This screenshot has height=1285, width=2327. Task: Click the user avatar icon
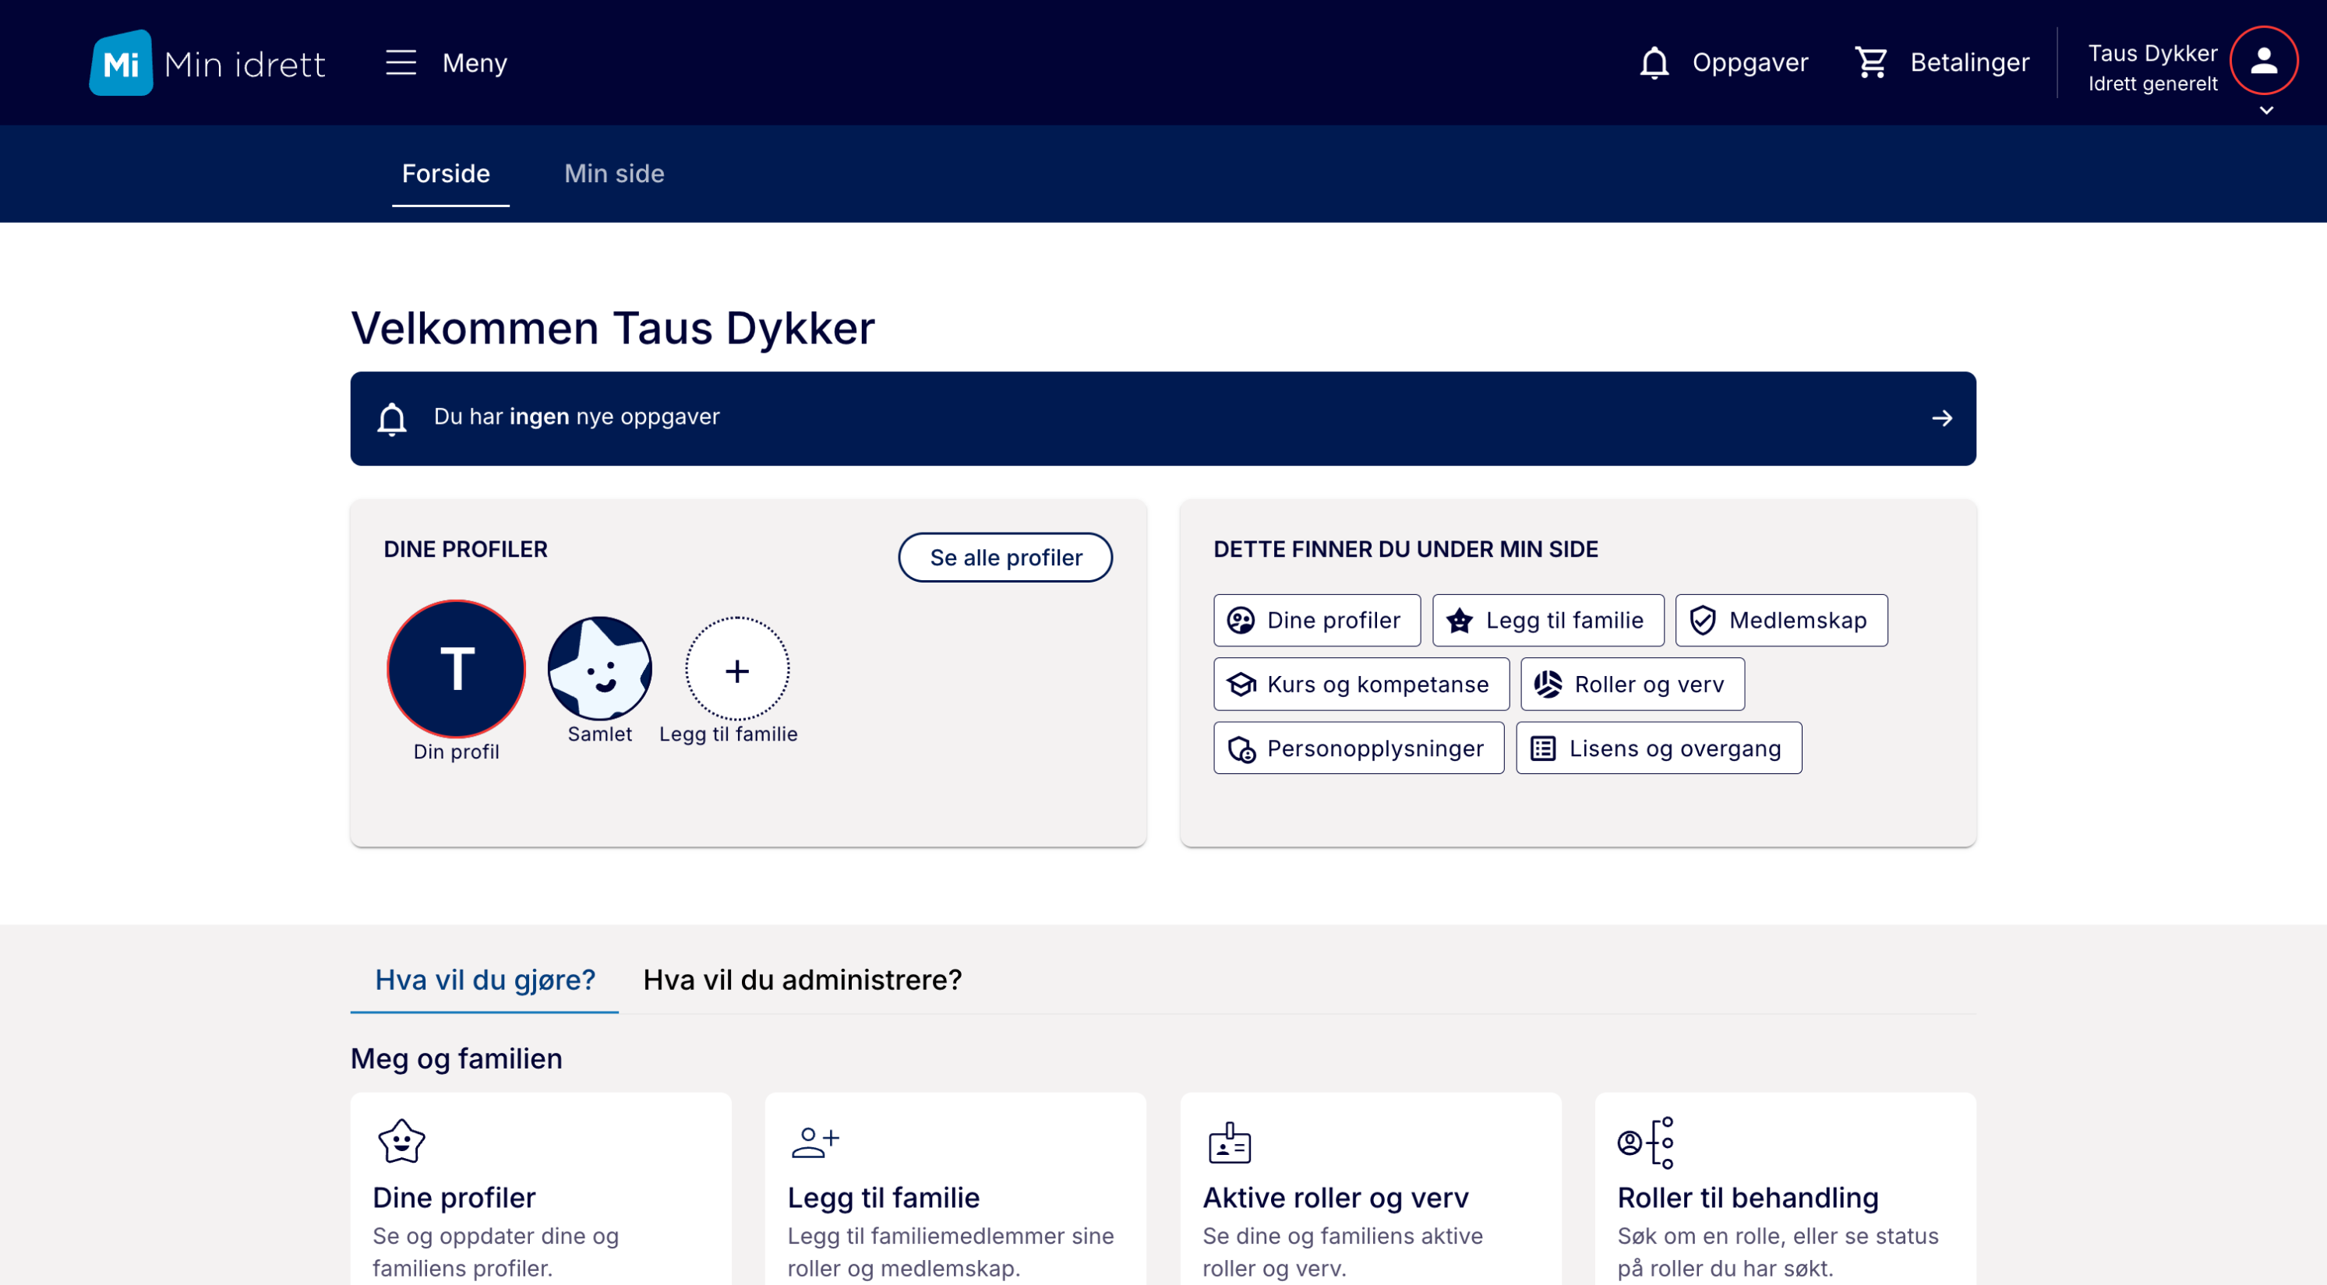pos(2263,61)
